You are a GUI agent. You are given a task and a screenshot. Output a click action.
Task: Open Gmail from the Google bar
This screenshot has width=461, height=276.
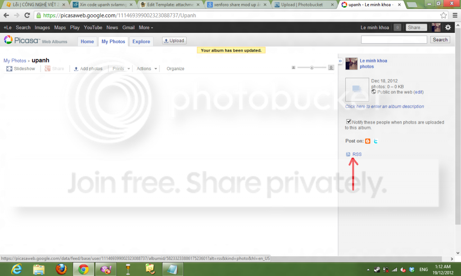pyautogui.click(x=128, y=27)
